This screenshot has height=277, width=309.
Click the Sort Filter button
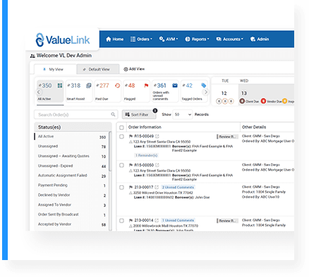click(139, 114)
